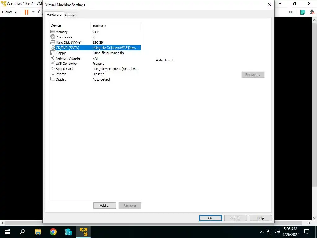Click the VMware window vertical scrollbar up arrow
317x238 pixels.
pos(314,20)
